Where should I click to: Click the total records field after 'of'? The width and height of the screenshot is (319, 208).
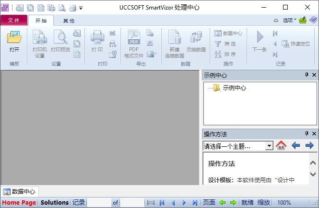tap(132, 203)
